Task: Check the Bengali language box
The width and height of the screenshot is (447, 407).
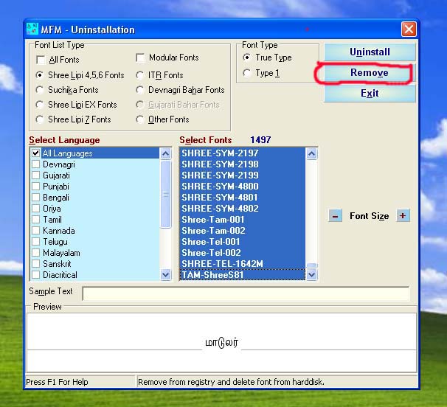Action: [x=35, y=198]
